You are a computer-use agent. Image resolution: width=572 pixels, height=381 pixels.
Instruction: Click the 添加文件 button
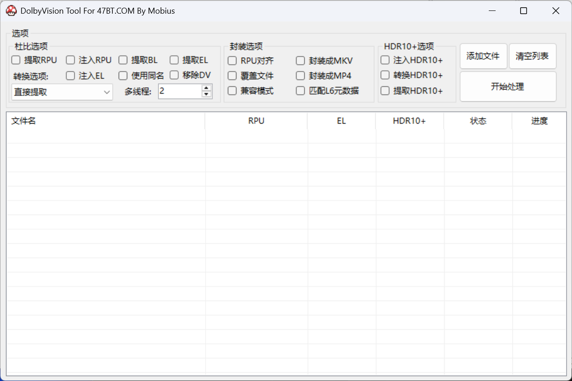(483, 56)
